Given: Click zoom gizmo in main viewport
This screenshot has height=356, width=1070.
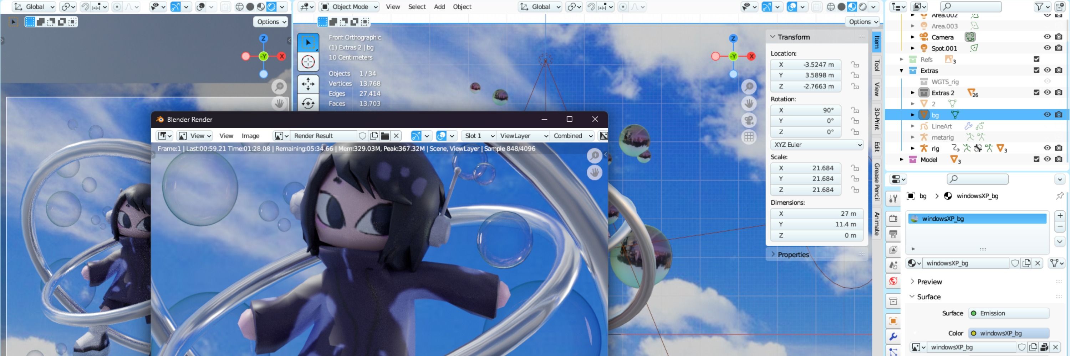Looking at the screenshot, I should [x=749, y=87].
